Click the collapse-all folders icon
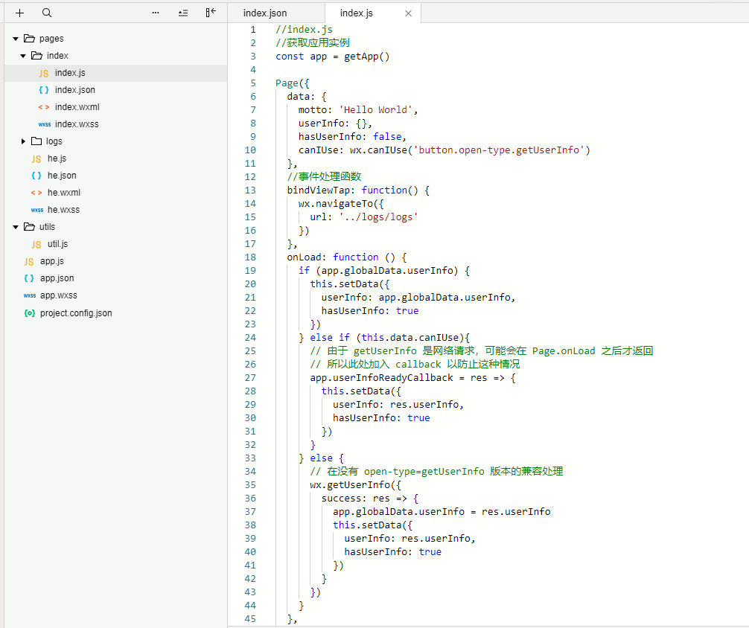Screen dimensions: 749x628 pyautogui.click(x=183, y=13)
